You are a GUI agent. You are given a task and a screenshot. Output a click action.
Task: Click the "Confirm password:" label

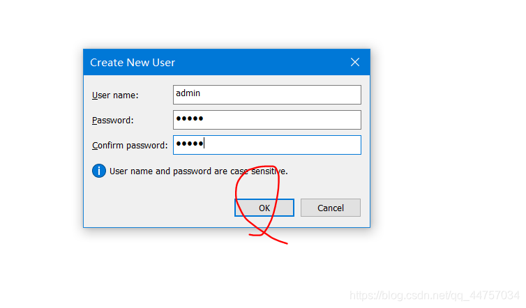(129, 146)
